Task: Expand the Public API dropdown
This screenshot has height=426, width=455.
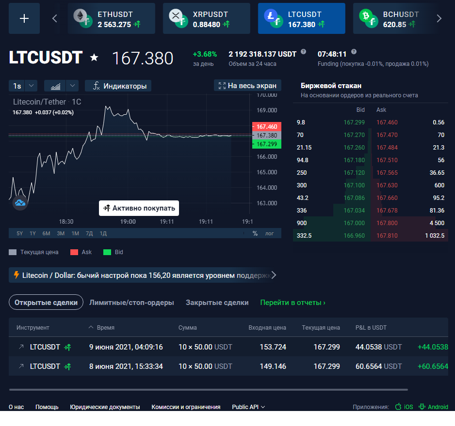Action: [248, 407]
